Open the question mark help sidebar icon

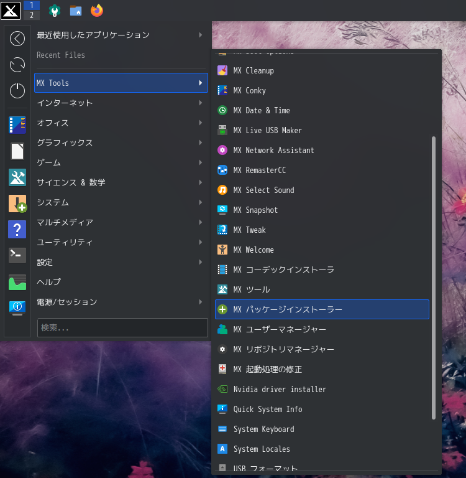(17, 230)
